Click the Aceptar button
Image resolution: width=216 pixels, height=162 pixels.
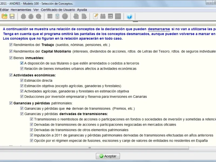pyautogui.click(x=108, y=156)
